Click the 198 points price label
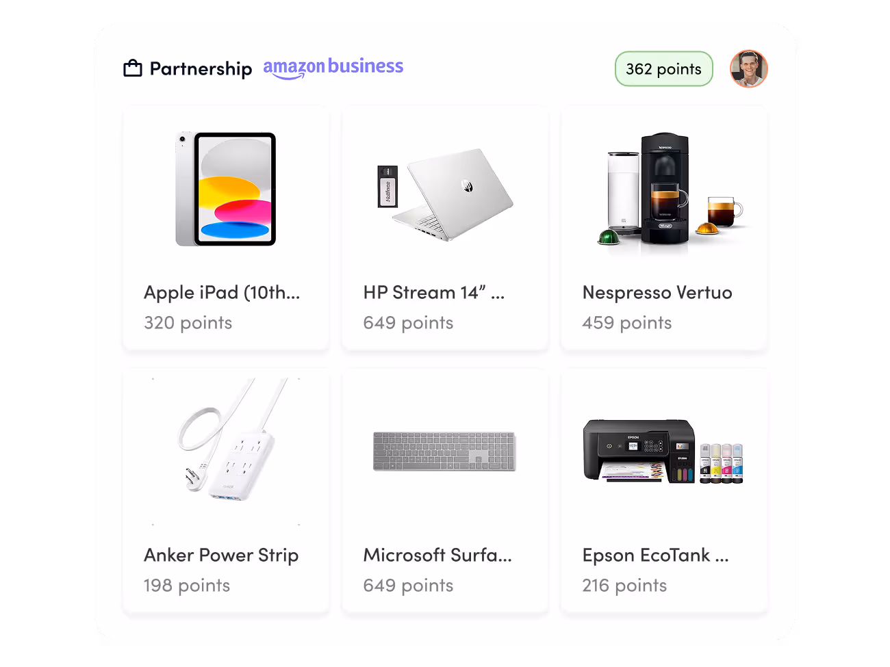Viewport: 890px width, 667px height. (x=187, y=586)
